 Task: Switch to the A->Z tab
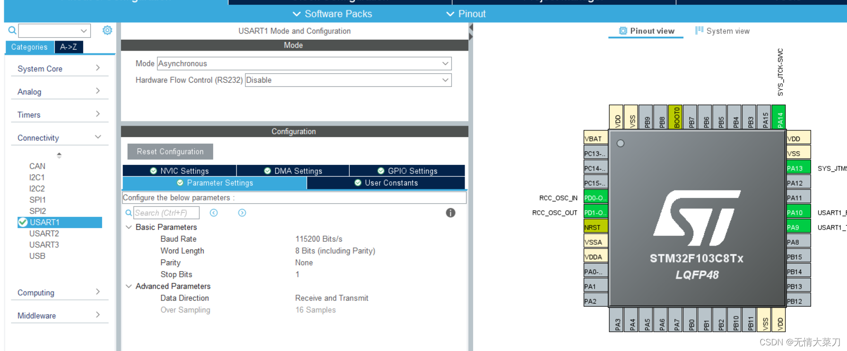[x=69, y=47]
